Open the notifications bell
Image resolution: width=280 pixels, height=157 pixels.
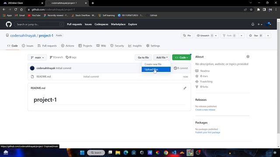[253, 24]
